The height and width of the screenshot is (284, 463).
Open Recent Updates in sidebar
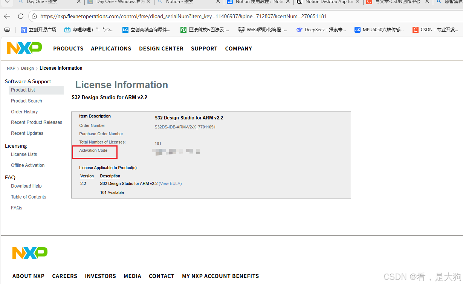click(27, 133)
